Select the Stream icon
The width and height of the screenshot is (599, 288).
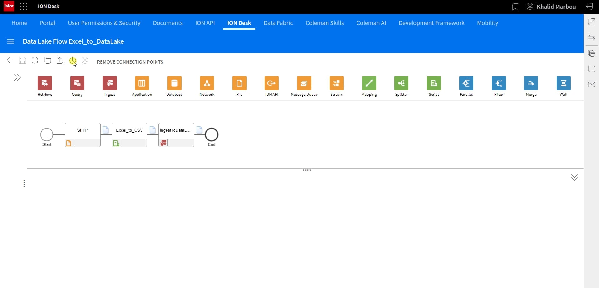tap(337, 83)
